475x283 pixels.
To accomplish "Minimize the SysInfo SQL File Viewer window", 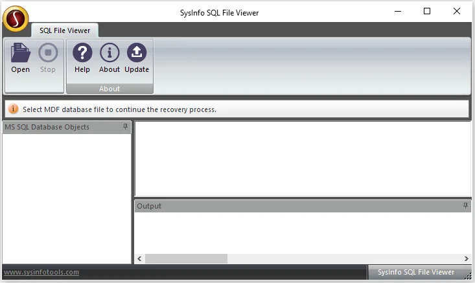I will point(398,12).
